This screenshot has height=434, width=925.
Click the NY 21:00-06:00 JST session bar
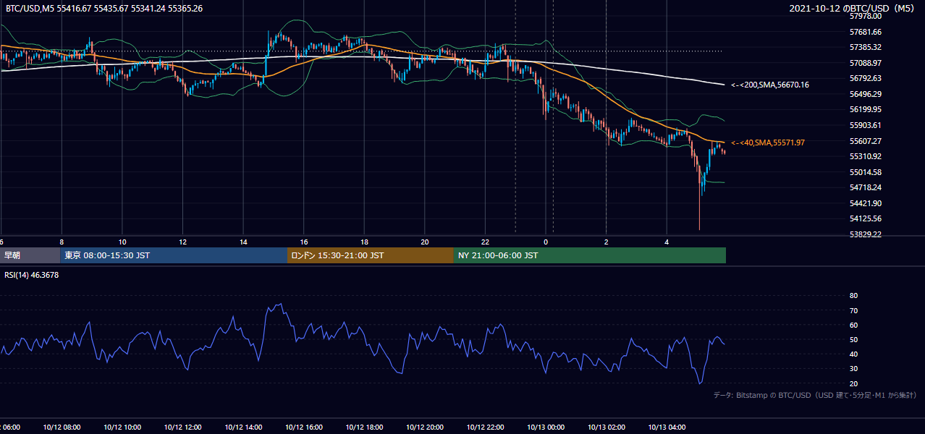pos(590,255)
